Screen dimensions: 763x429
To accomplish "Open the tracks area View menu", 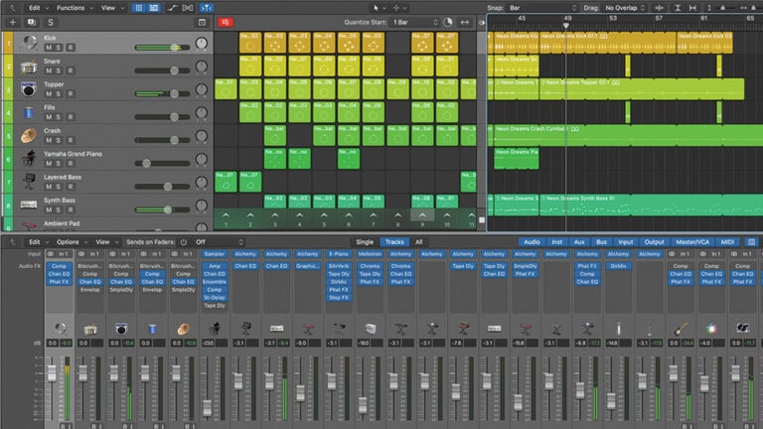I will (111, 8).
